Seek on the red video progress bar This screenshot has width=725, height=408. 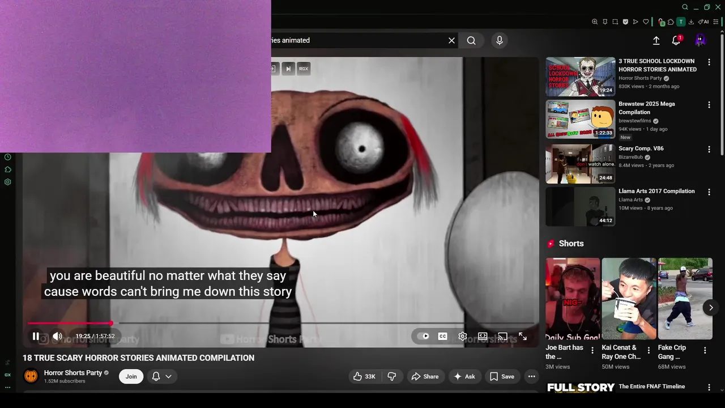pyautogui.click(x=281, y=323)
